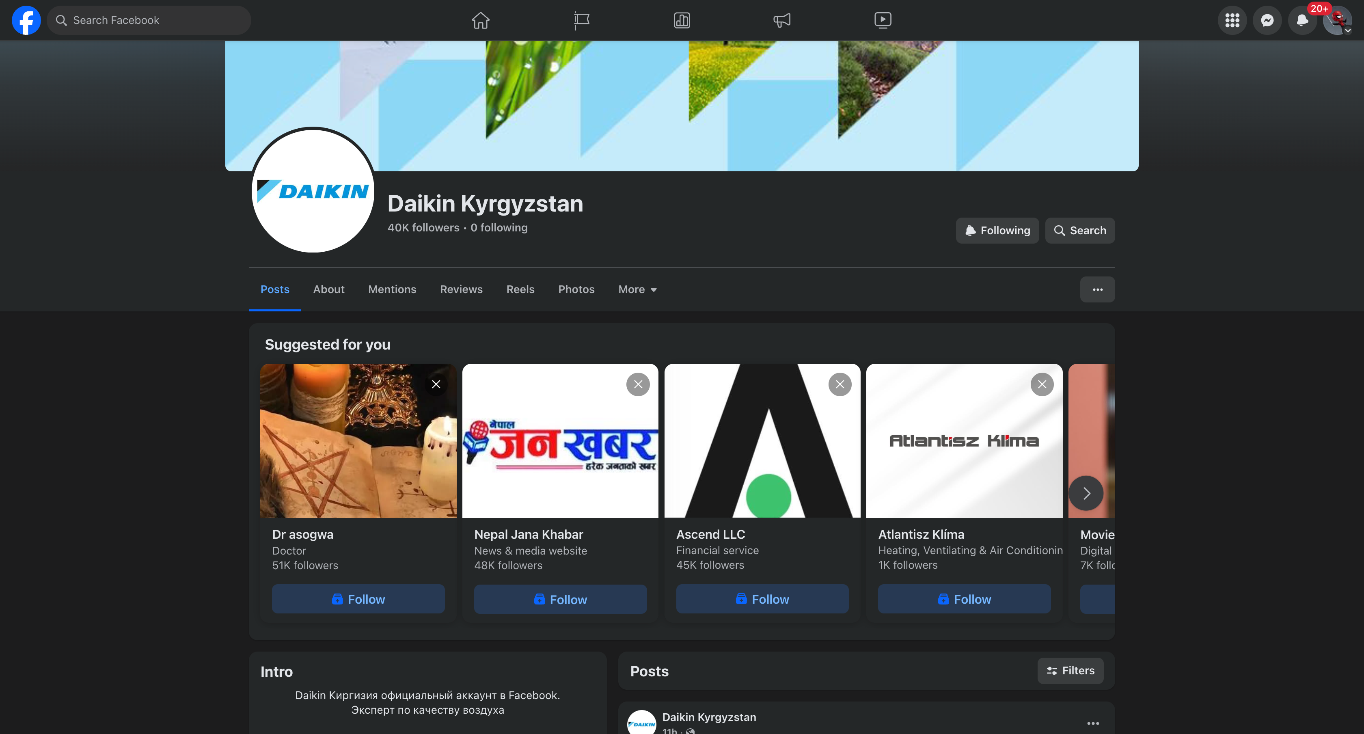
Task: Toggle the Following button for Daikin Kyrgyzstan
Action: pyautogui.click(x=997, y=230)
